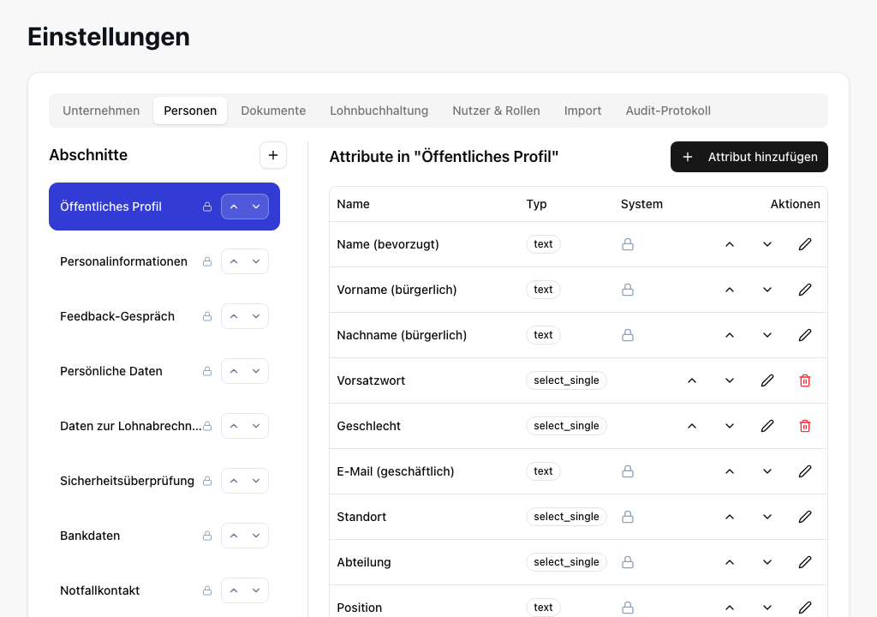Click the text type badge for Position
The image size is (877, 617).
pos(543,608)
